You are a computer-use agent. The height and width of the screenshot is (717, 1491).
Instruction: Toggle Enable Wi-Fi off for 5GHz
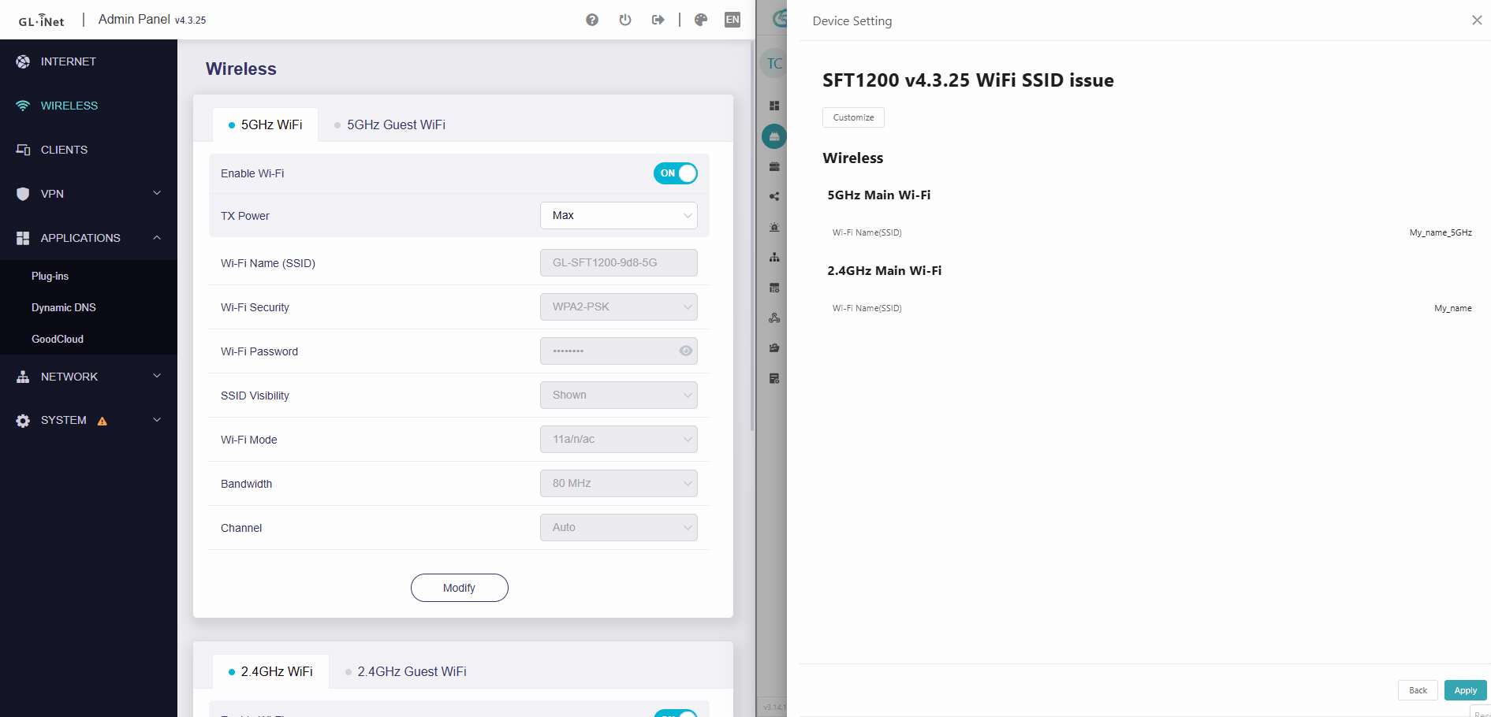(x=675, y=173)
